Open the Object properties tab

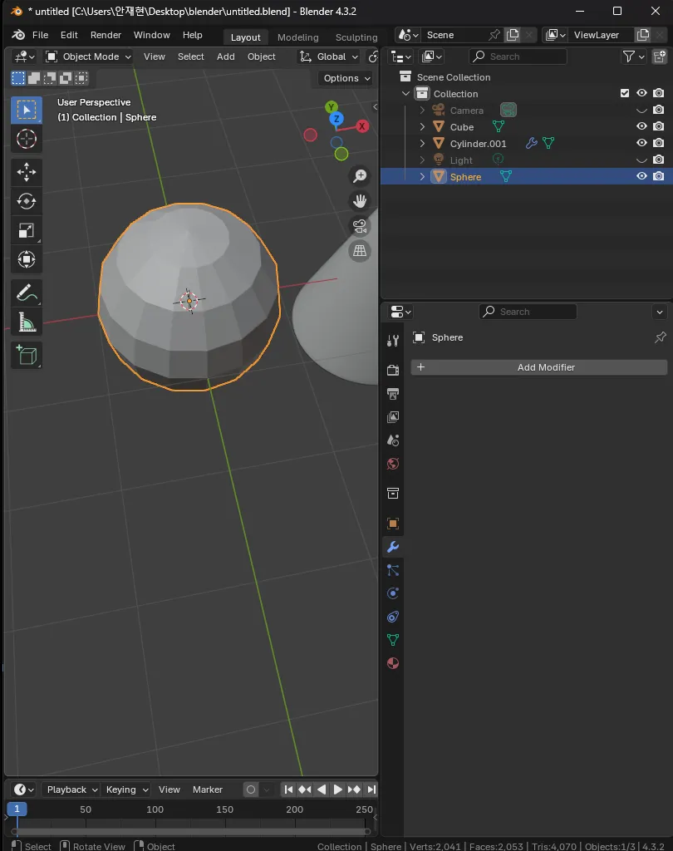pyautogui.click(x=393, y=524)
